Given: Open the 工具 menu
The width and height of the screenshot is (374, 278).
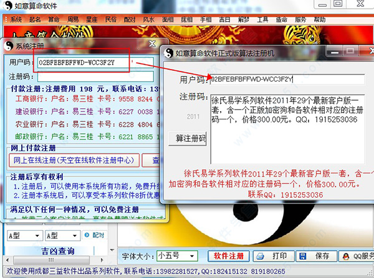Looking at the screenshot, I should (262, 19).
